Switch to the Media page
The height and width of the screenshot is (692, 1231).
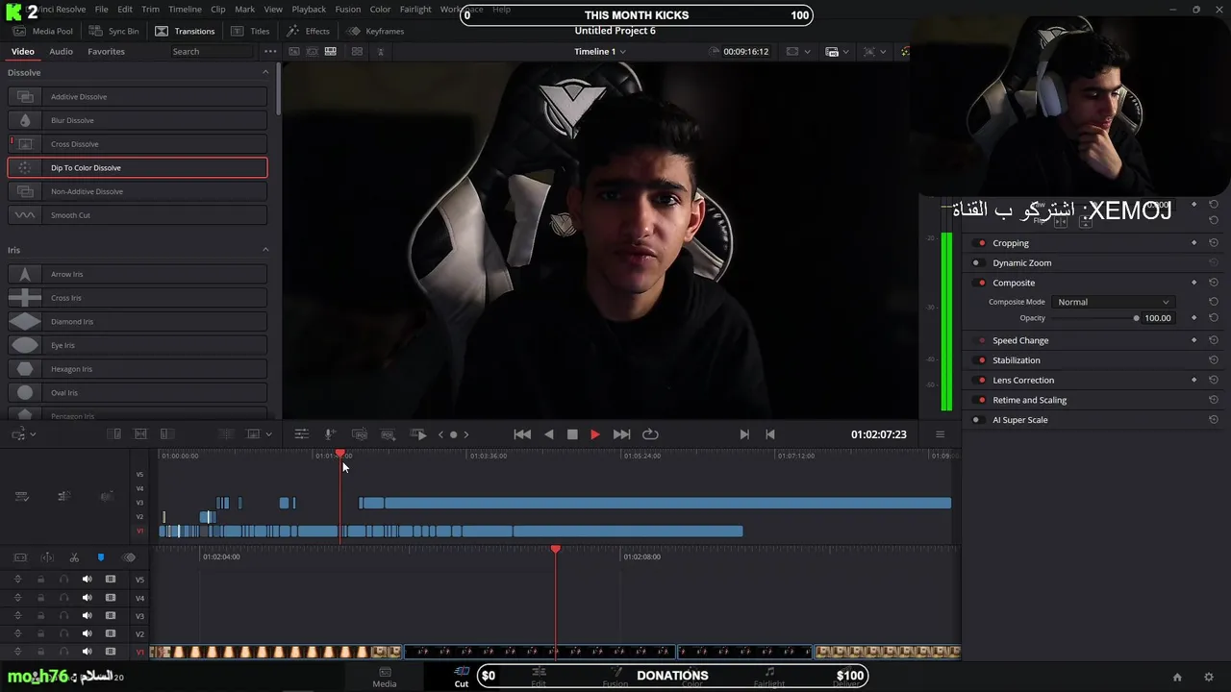(385, 677)
